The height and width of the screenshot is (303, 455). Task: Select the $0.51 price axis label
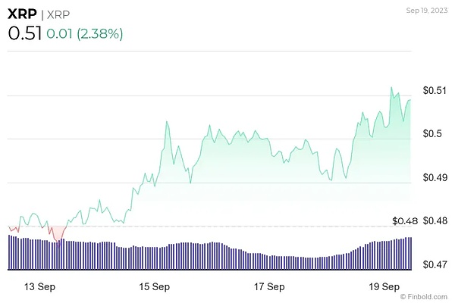pyautogui.click(x=435, y=91)
